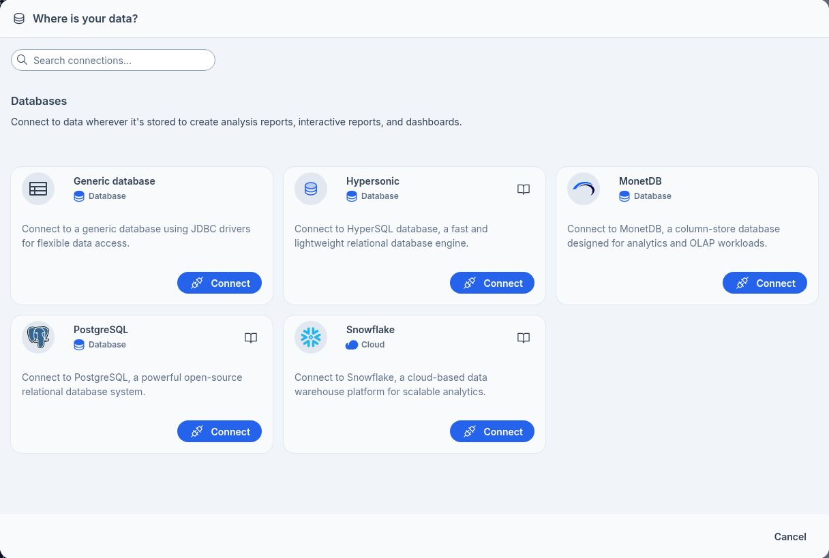Click the Database tag under MonetDB
Screen dimensions: 829x558
pos(646,196)
